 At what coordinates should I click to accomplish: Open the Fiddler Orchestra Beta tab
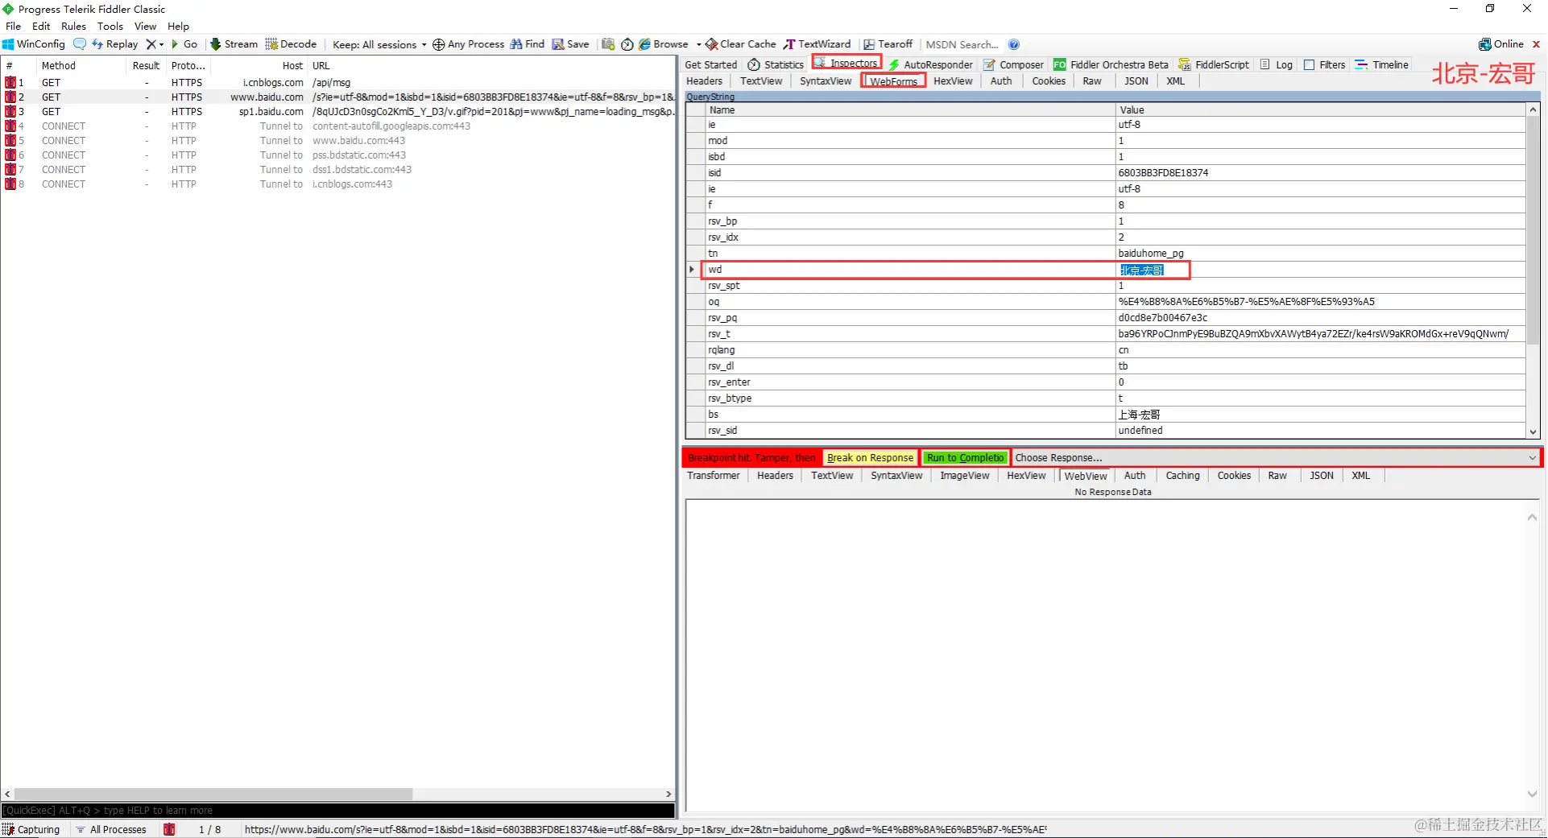[1111, 64]
